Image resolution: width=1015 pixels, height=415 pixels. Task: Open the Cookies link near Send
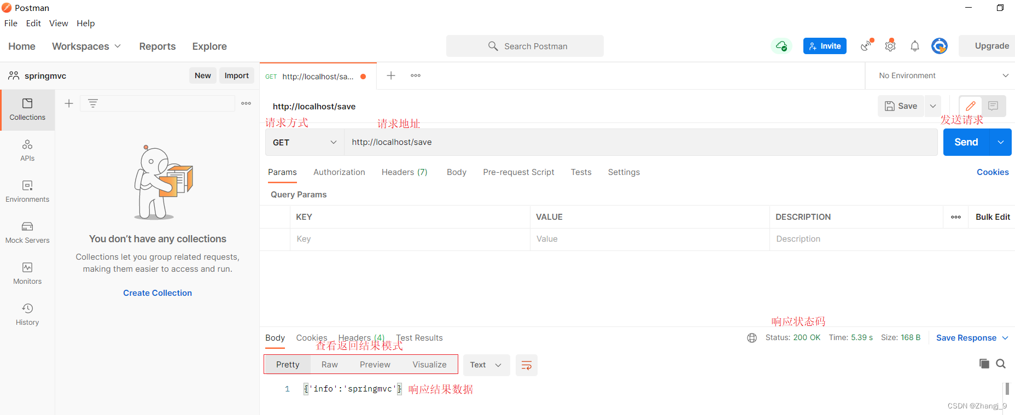click(993, 172)
